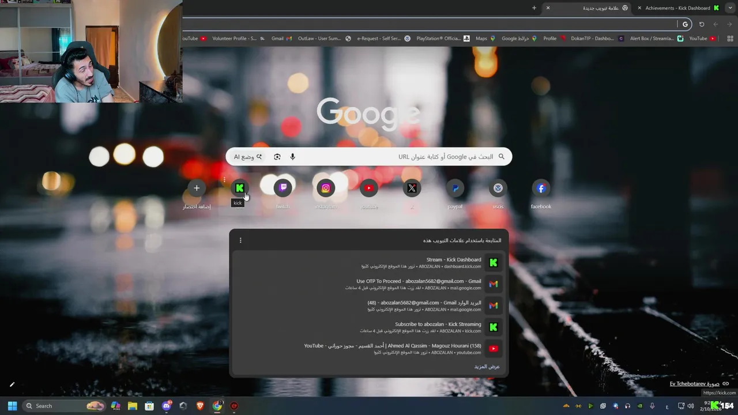Open the volume speaker icon in system tray

[691, 406]
